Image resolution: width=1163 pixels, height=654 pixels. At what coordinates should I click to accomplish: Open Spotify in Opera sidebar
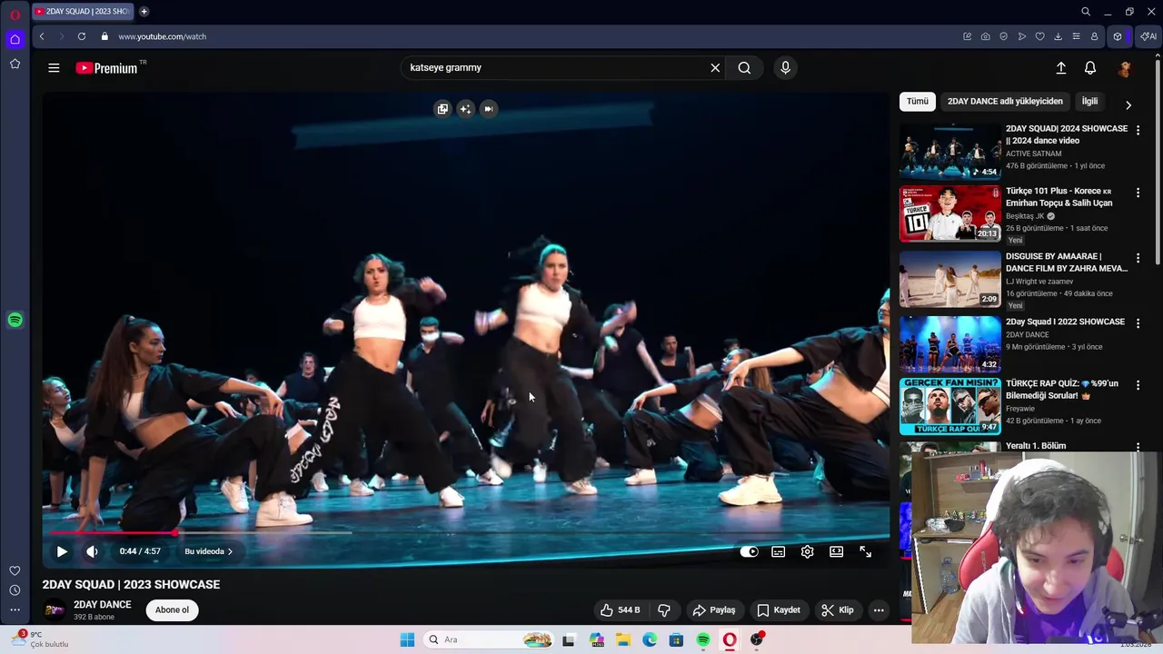[x=15, y=320]
